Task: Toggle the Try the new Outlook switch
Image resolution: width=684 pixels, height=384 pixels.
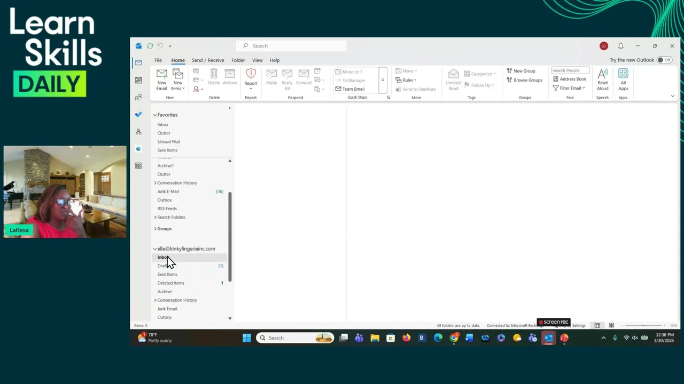Action: [664, 60]
